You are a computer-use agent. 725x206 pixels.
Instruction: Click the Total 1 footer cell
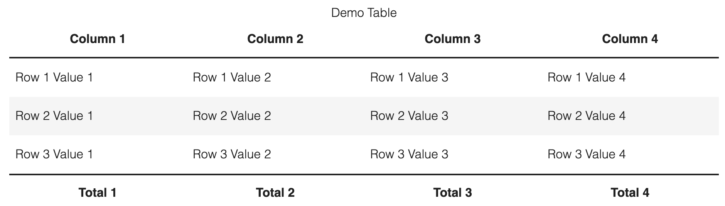(98, 193)
